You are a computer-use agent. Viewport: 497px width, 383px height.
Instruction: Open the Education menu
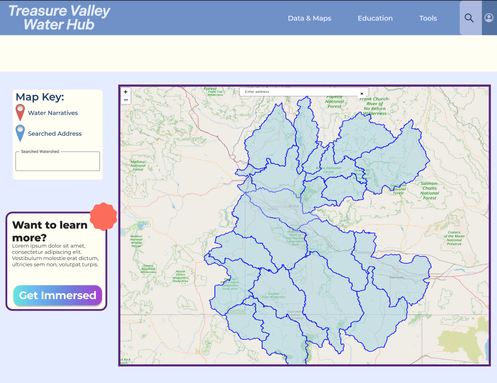pyautogui.click(x=375, y=19)
